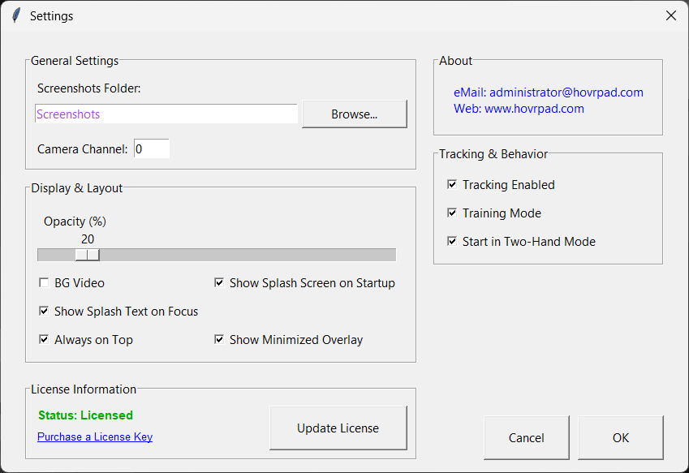The image size is (689, 473).
Task: Click the Opacity slider handle
Action: pos(88,255)
